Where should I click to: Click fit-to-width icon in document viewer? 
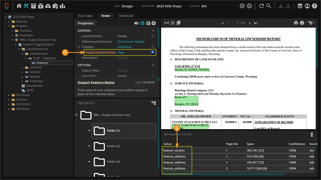coord(167,23)
